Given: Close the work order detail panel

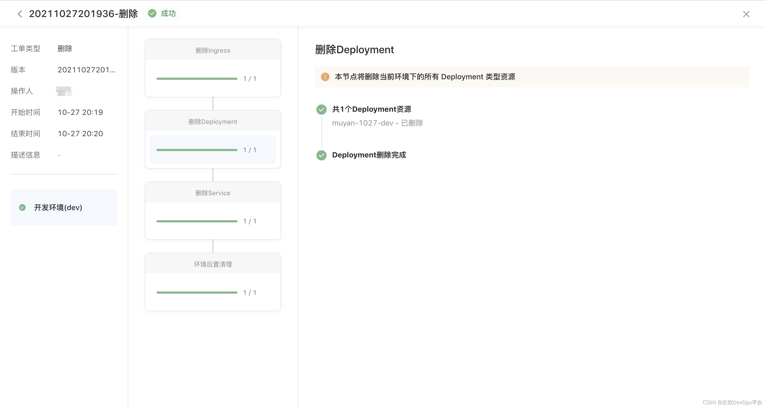Looking at the screenshot, I should pos(746,14).
